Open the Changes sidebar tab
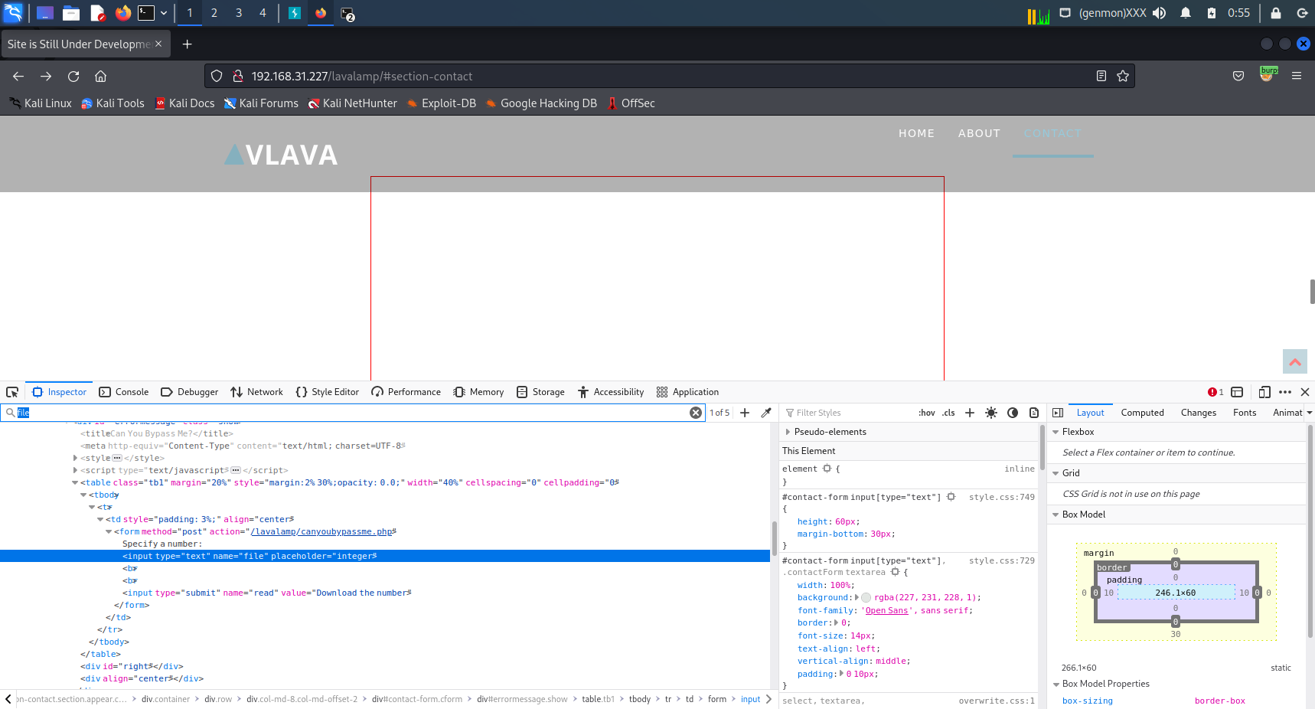This screenshot has height=709, width=1315. [1198, 413]
